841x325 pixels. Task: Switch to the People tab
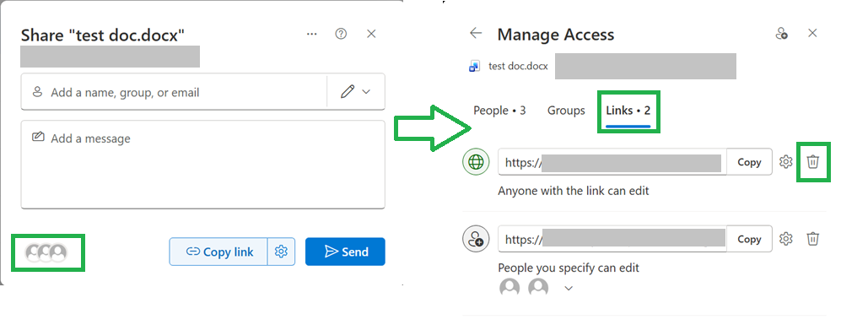coord(499,111)
